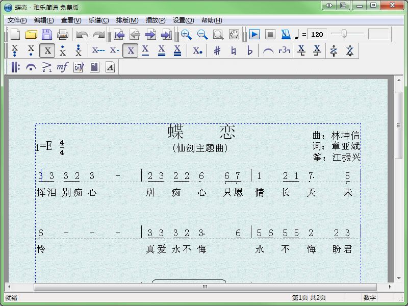The width and height of the screenshot is (408, 306).
Task: Play the score
Action: 254,34
